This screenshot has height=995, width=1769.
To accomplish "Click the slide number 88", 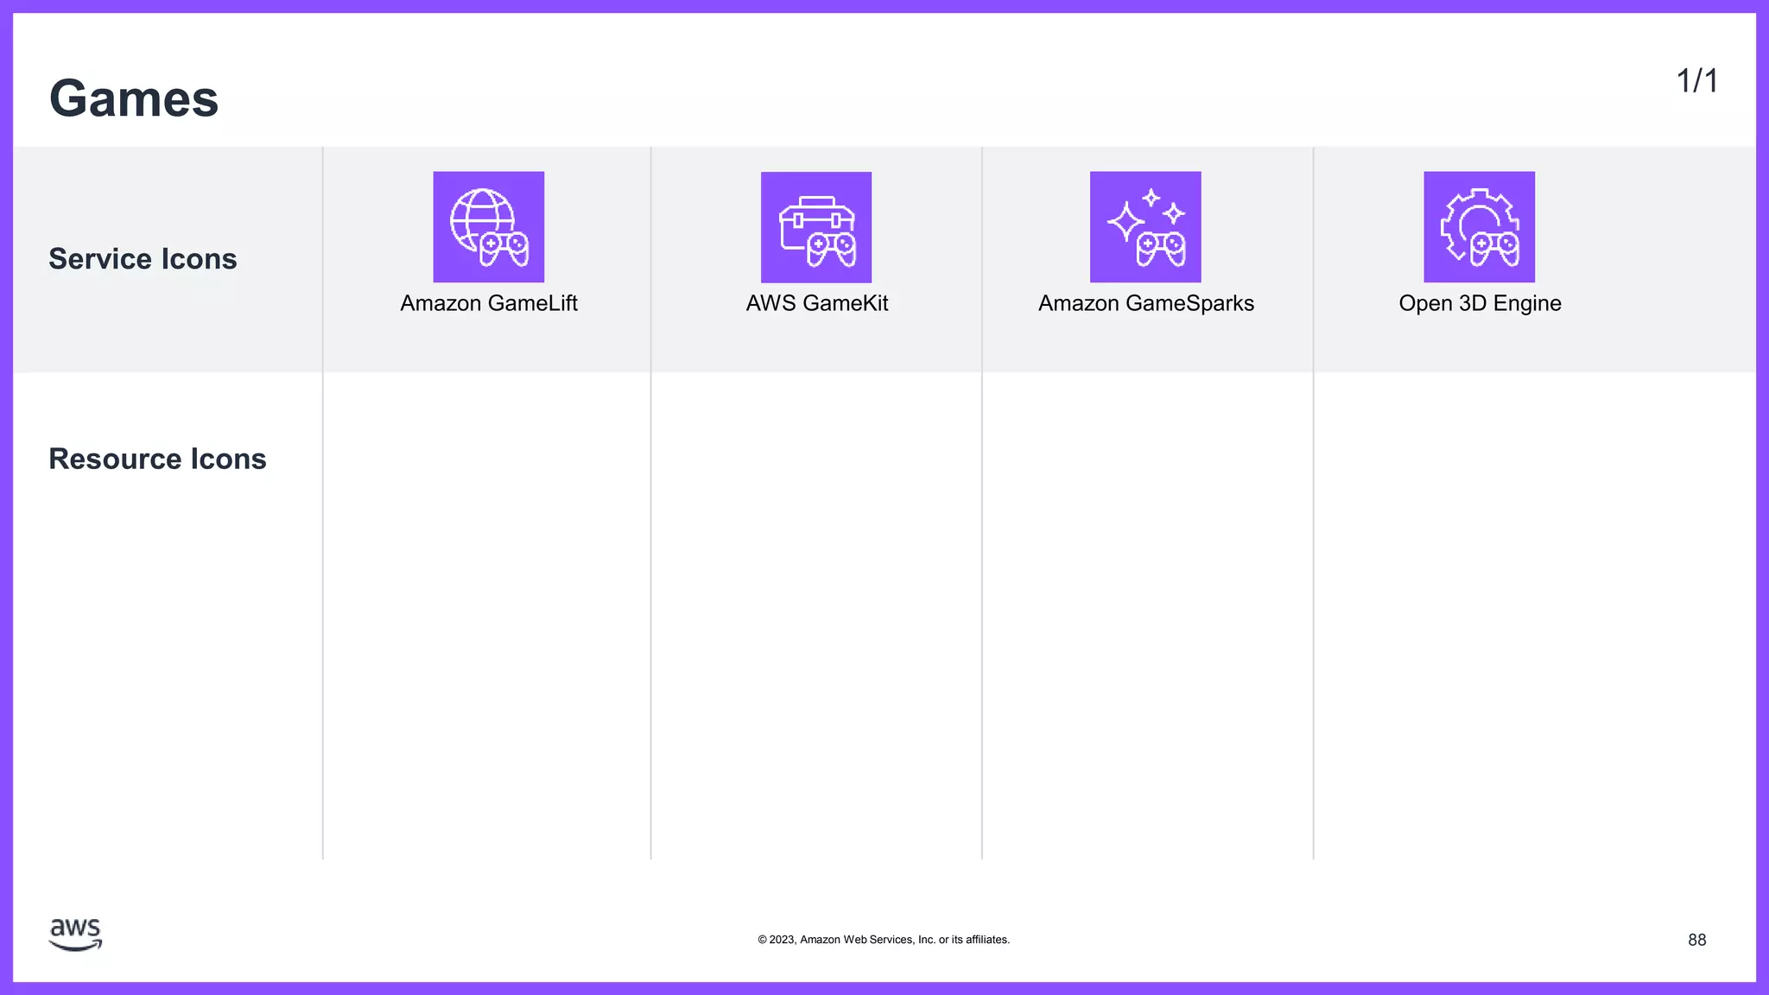I will (1697, 940).
